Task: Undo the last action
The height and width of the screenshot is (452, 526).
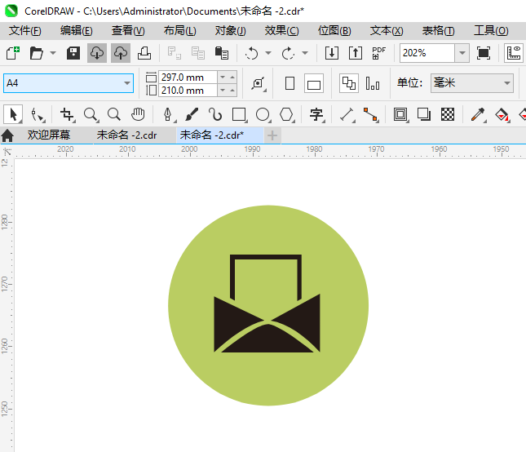Action: tap(252, 53)
